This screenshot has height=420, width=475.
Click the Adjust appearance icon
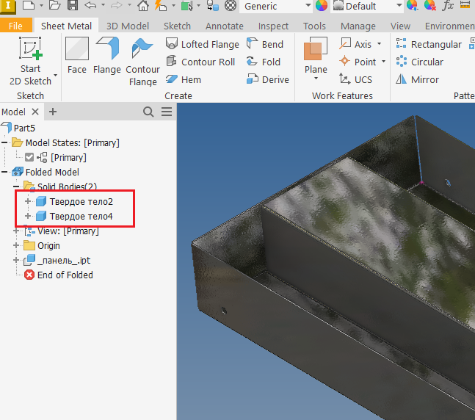[412, 5]
